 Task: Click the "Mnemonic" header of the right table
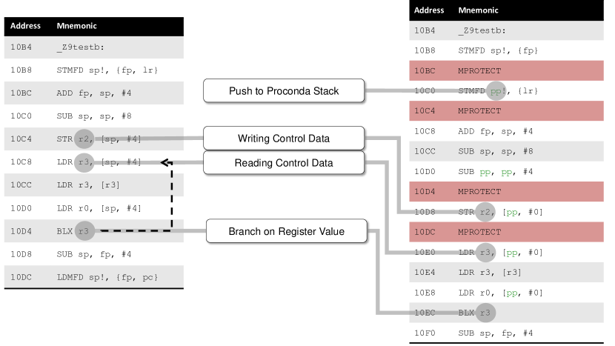pyautogui.click(x=478, y=10)
